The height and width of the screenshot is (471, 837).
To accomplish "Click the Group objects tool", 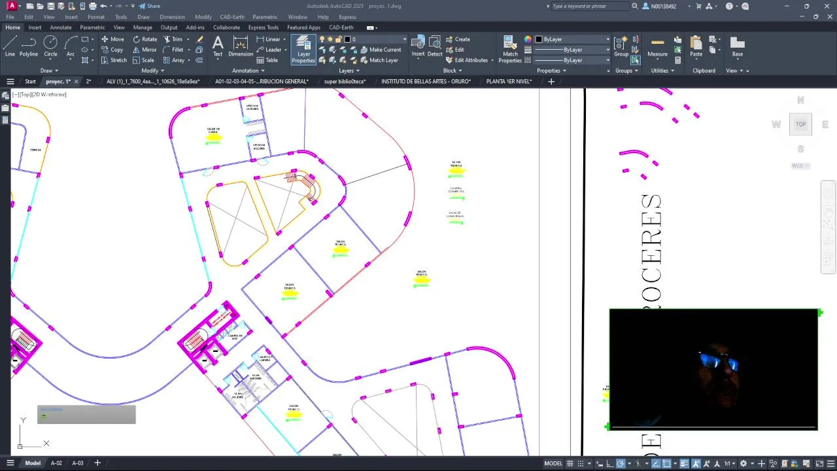I will (x=621, y=47).
